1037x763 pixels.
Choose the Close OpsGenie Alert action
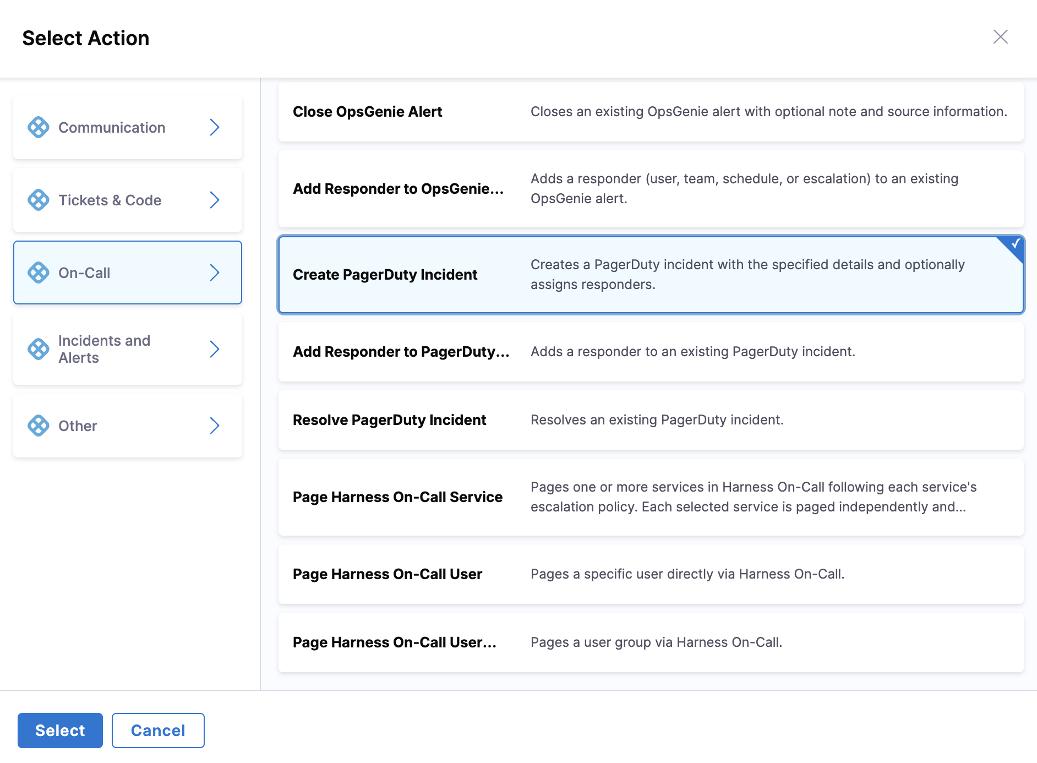tap(651, 112)
